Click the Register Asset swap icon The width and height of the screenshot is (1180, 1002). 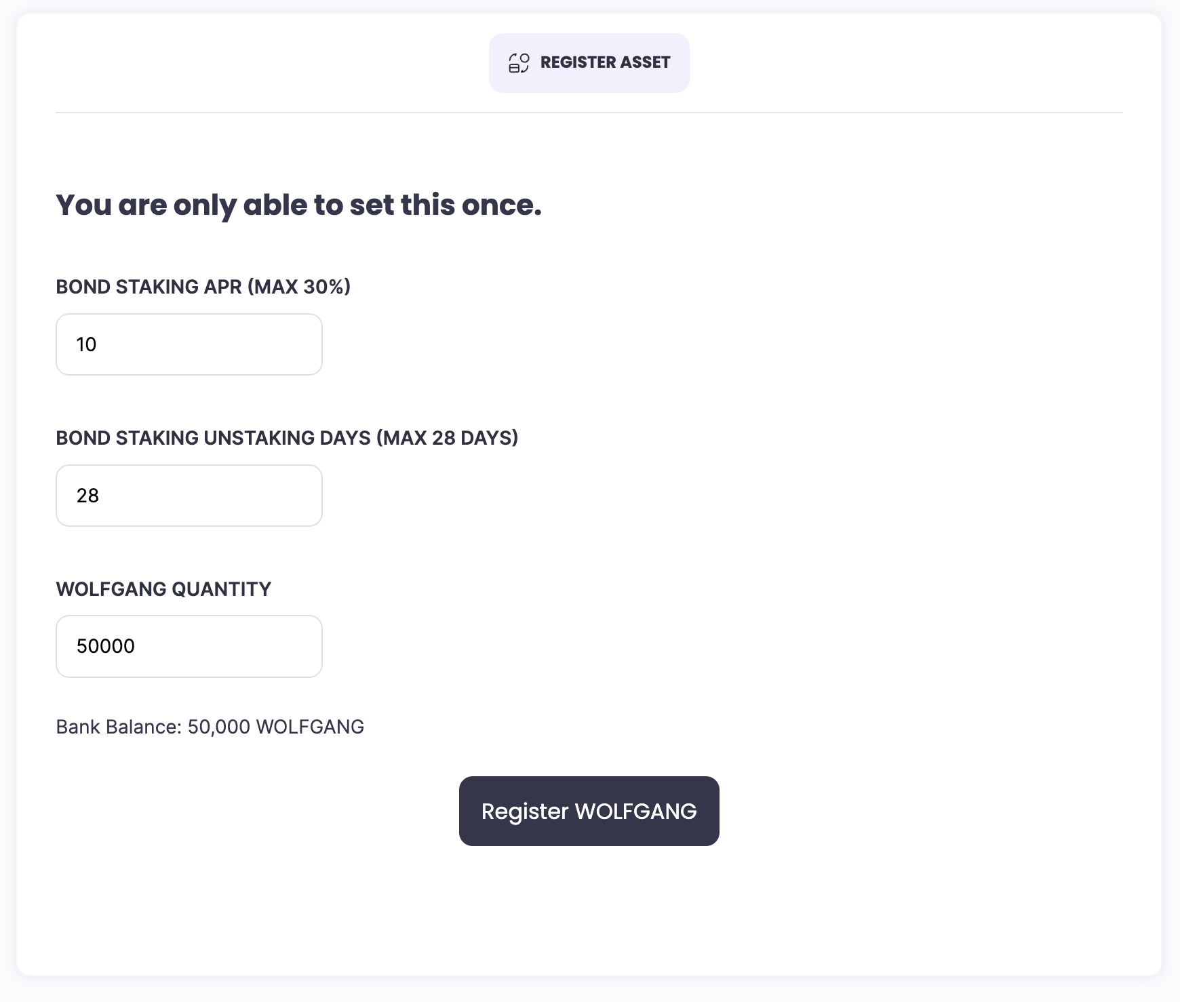click(x=519, y=63)
